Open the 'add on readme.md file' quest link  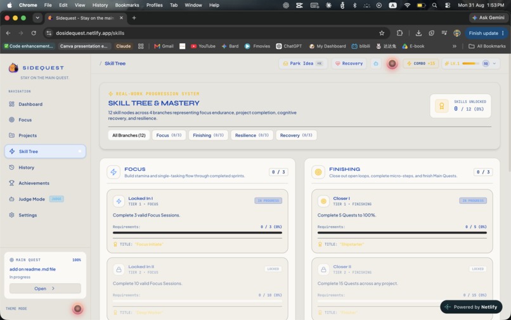[32, 269]
